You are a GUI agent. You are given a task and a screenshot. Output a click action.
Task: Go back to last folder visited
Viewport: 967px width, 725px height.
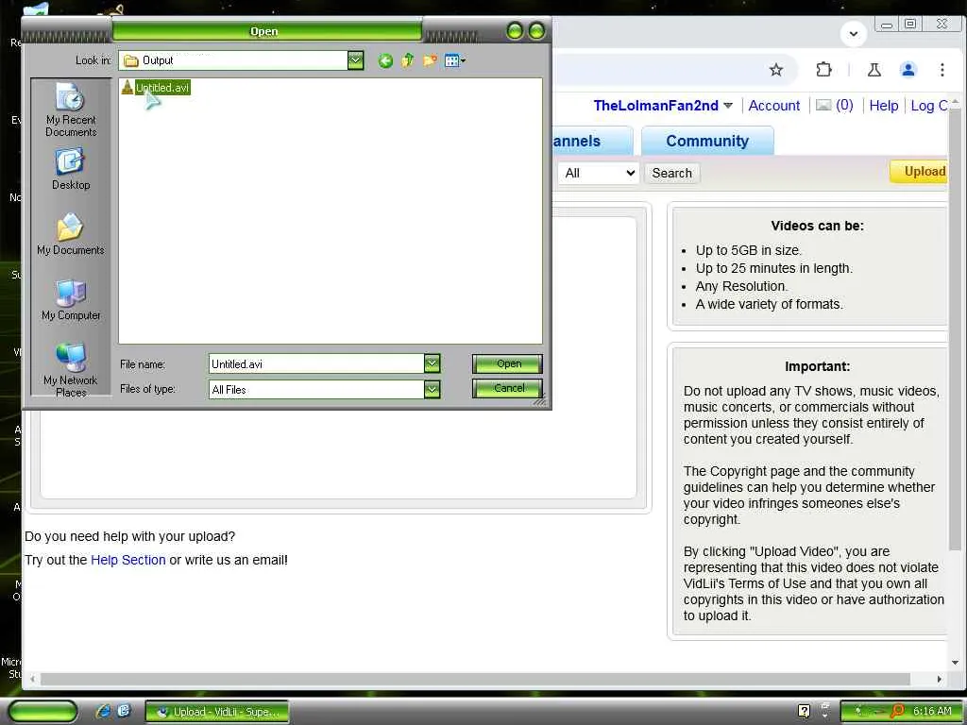385,60
